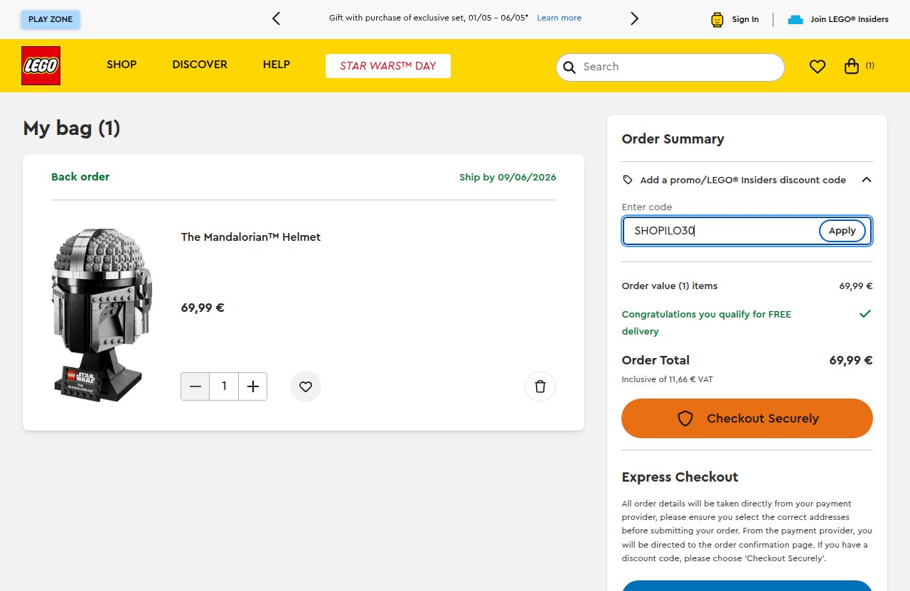Image resolution: width=910 pixels, height=591 pixels.
Task: Click the LEGO logo
Action: click(x=41, y=65)
